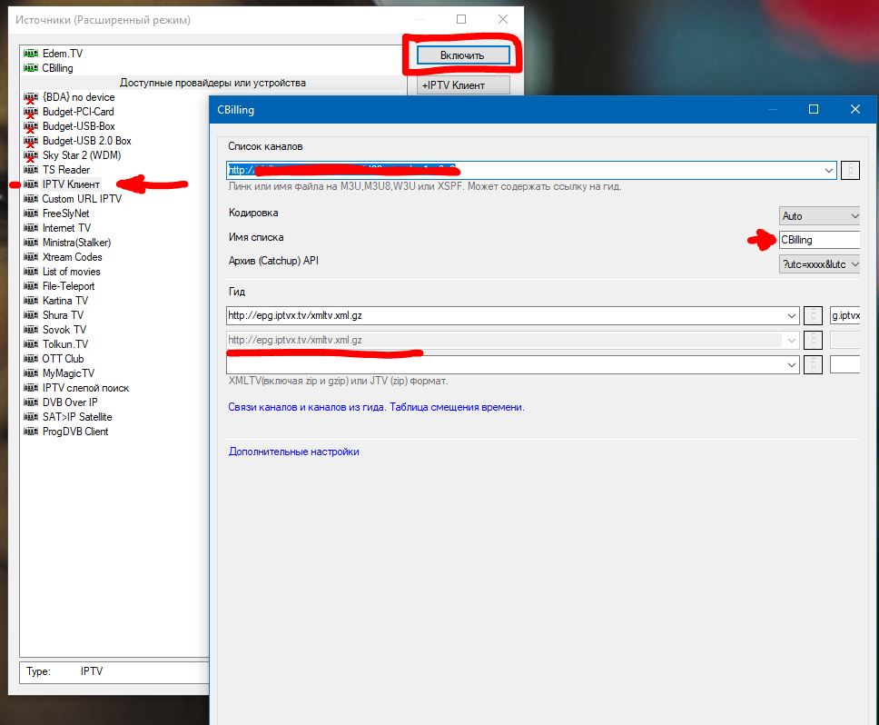Screen dimensions: 879x725
Task: Click the TS Reader device icon
Action: 31,170
